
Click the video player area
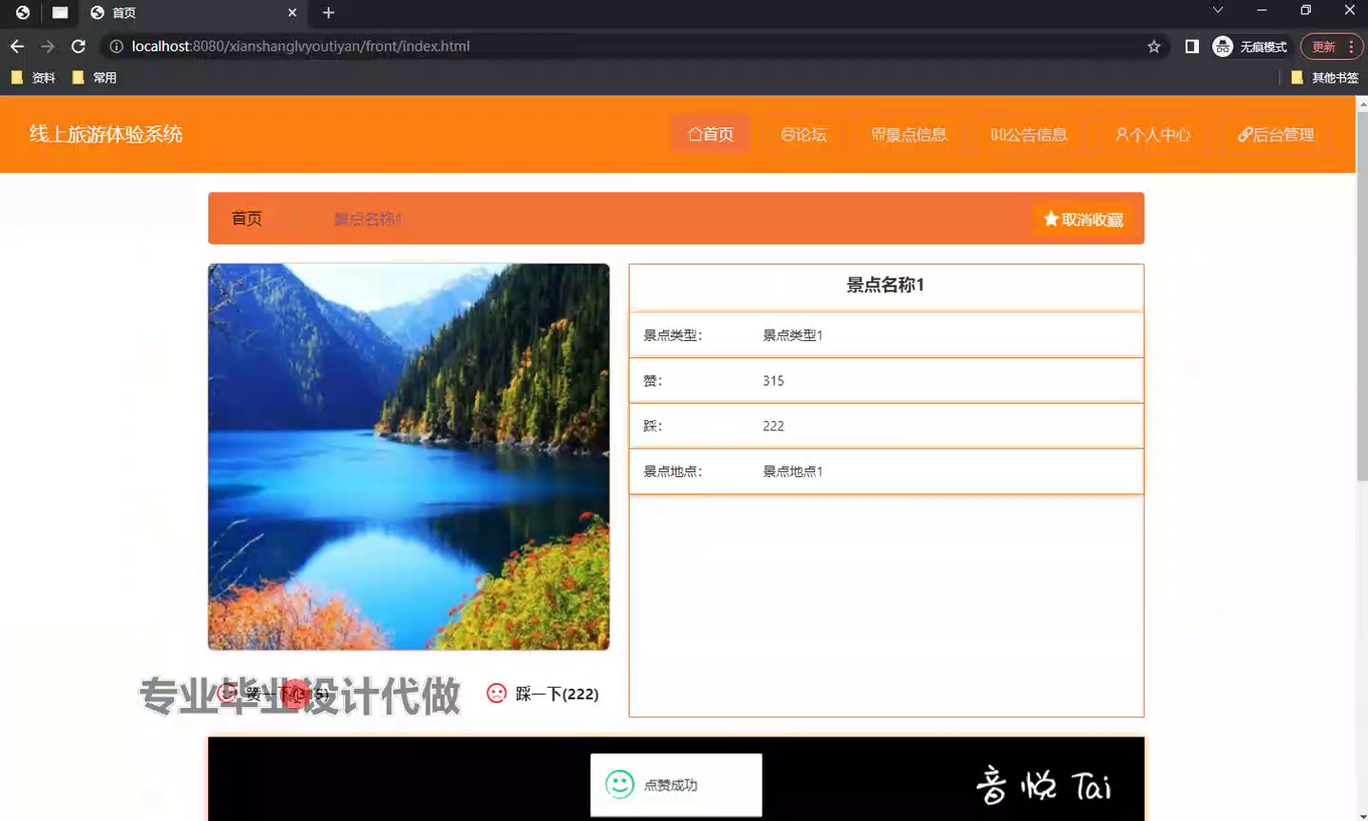tap(676, 779)
